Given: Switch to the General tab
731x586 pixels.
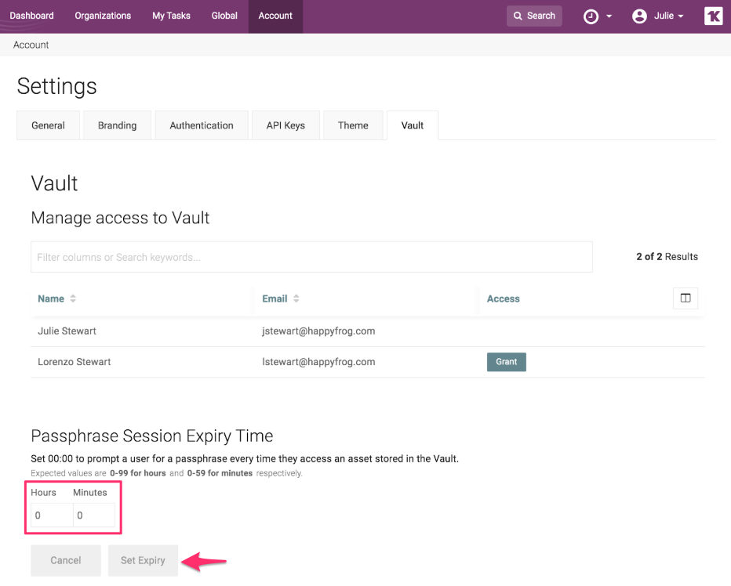Looking at the screenshot, I should point(48,125).
